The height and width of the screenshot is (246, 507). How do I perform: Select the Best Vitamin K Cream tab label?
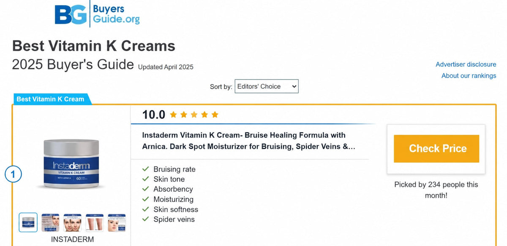pos(50,99)
